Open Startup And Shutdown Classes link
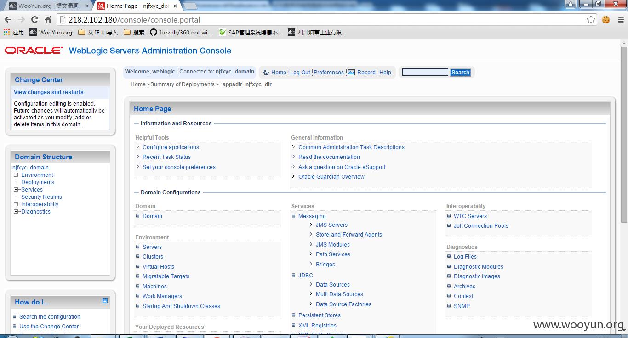This screenshot has height=338, width=628. pos(181,306)
